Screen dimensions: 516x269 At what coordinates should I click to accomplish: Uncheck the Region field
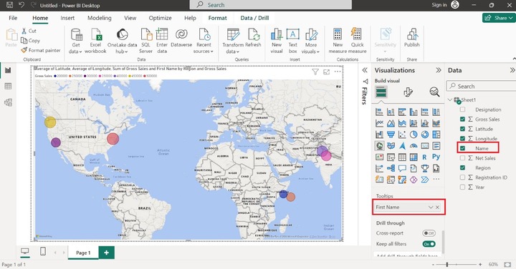(462, 168)
